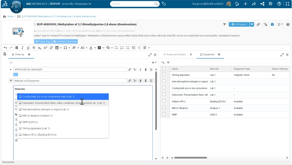292x165 pixels.
Task: Select the checkbox for Inert atmosphere row
Action: (x=164, y=81)
